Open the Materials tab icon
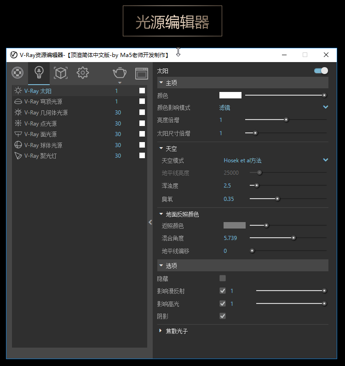Screen dimensions: 345x366 click(17, 73)
